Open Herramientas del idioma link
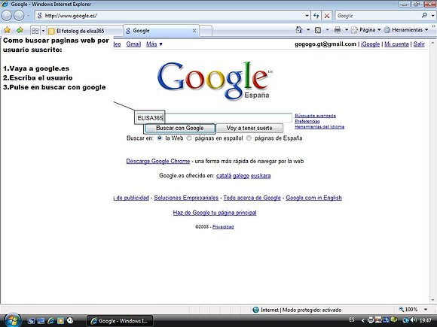 click(x=319, y=126)
